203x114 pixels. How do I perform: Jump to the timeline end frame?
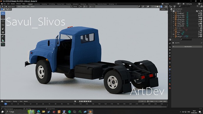91,101
